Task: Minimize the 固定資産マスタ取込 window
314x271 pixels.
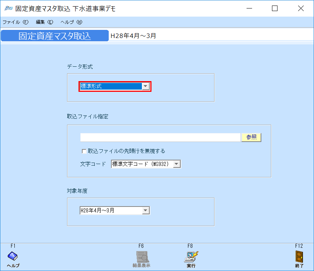Action: (249, 8)
